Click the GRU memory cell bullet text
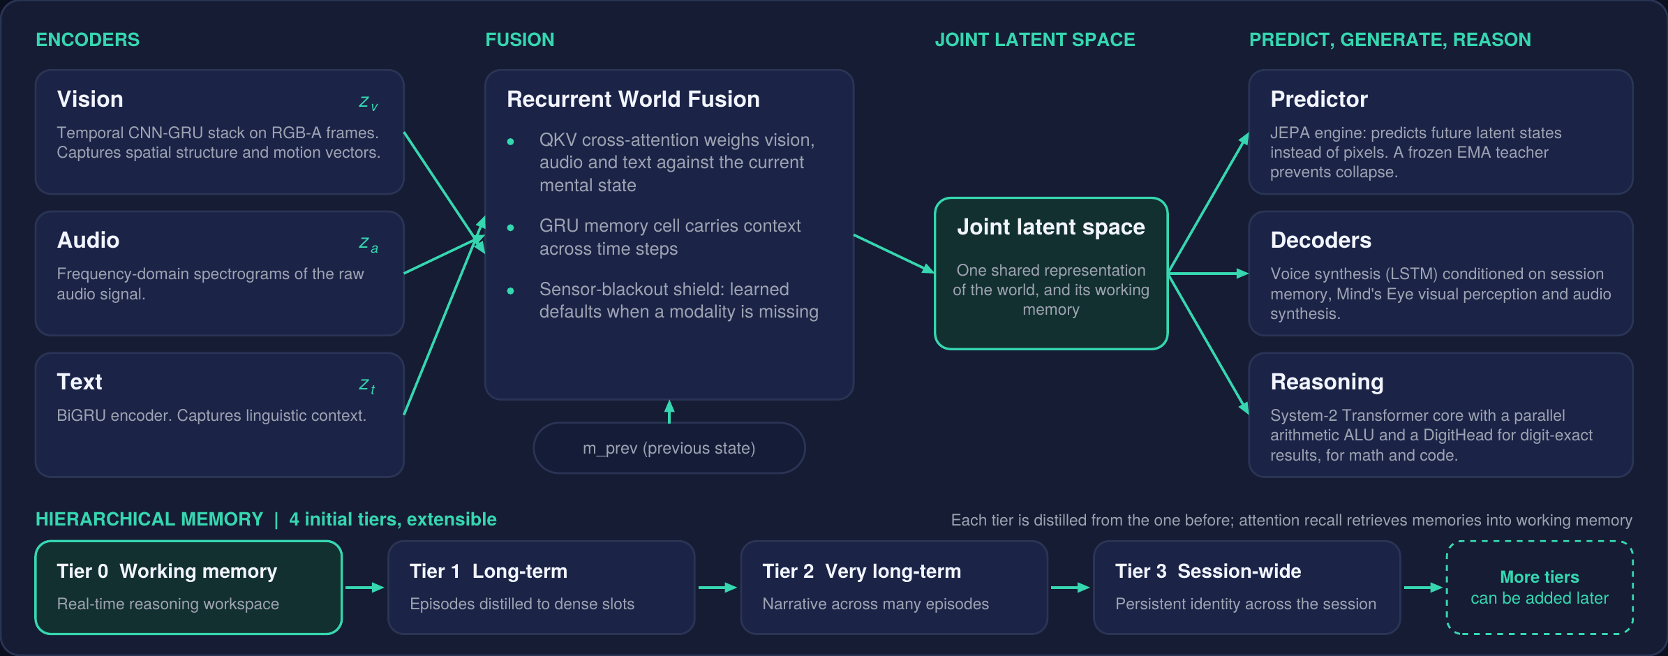Image resolution: width=1668 pixels, height=656 pixels. pyautogui.click(x=670, y=237)
